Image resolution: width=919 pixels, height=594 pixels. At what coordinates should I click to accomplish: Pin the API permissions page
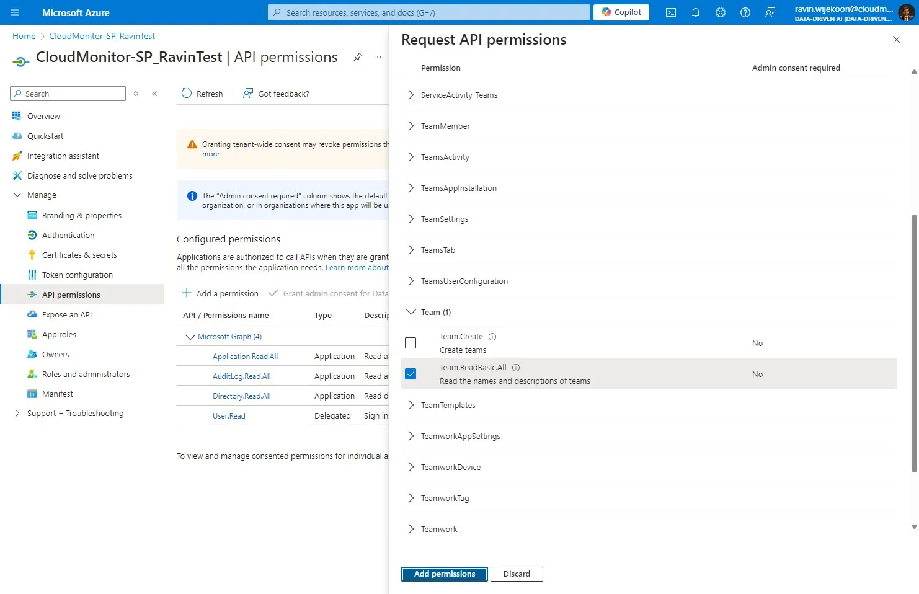pos(358,57)
